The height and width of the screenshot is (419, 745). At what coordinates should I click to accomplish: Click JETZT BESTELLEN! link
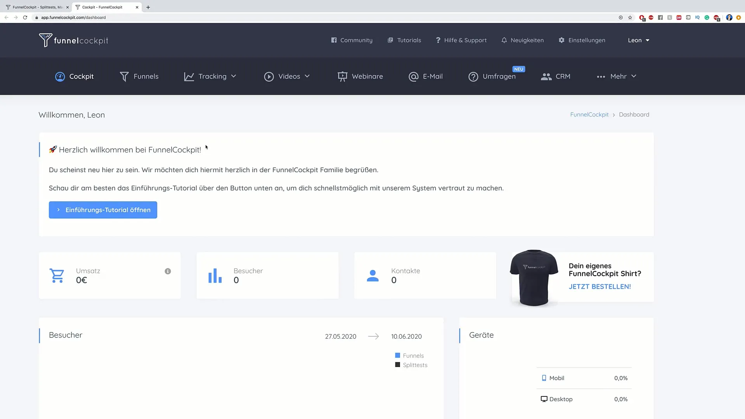click(x=599, y=287)
